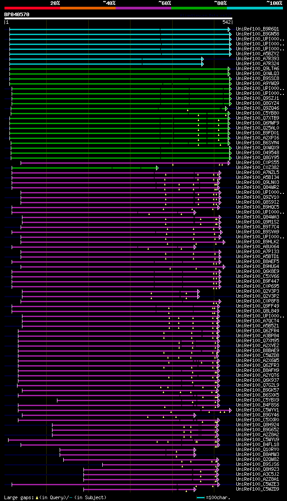Click the white query sequence bar
The image size is (287, 501).
pyautogui.click(x=118, y=18)
